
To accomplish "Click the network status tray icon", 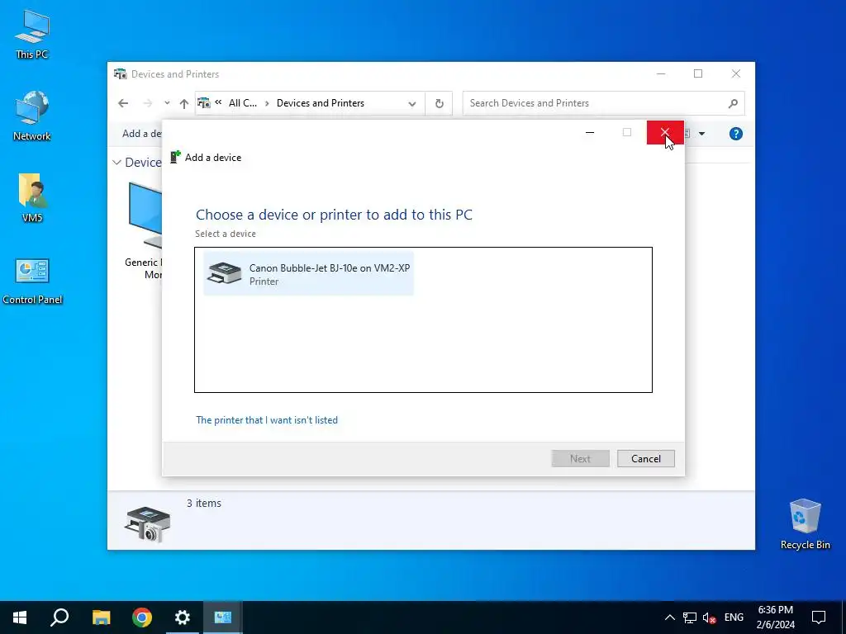I will pyautogui.click(x=690, y=617).
